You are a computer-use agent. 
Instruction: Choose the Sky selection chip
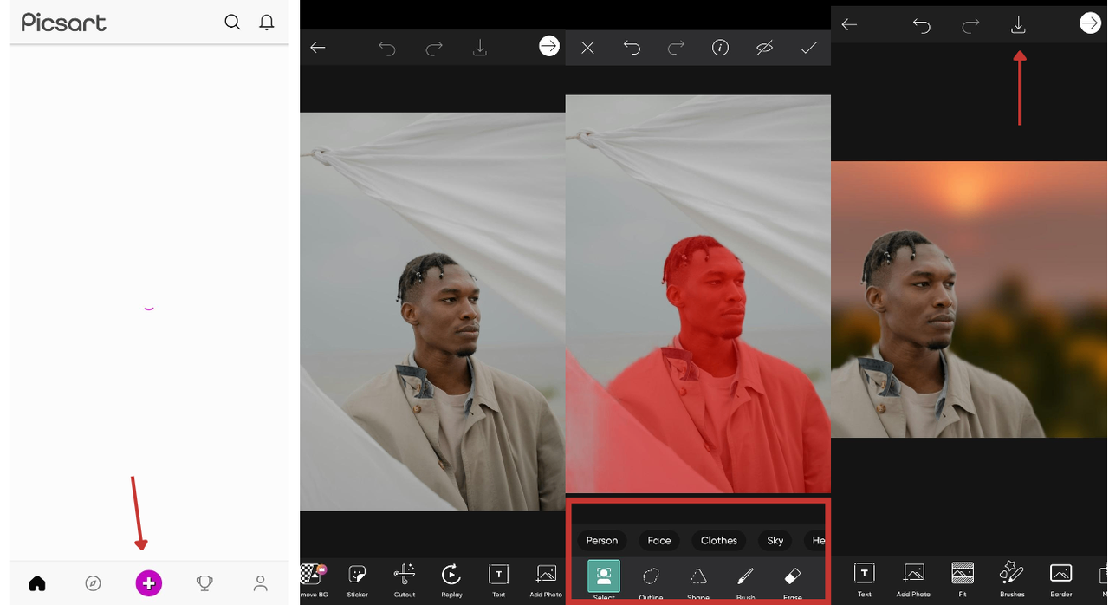click(x=775, y=541)
